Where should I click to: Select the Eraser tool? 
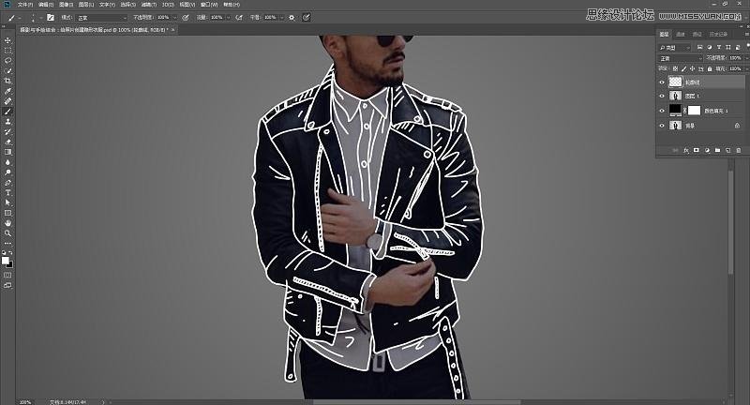coord(7,142)
